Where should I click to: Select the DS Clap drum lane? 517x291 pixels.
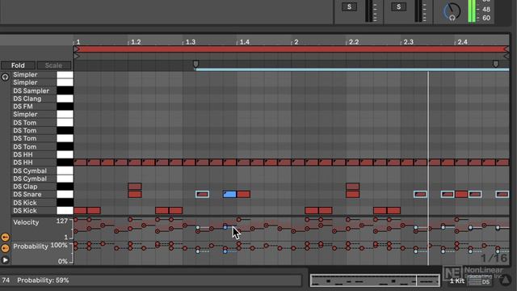point(25,187)
